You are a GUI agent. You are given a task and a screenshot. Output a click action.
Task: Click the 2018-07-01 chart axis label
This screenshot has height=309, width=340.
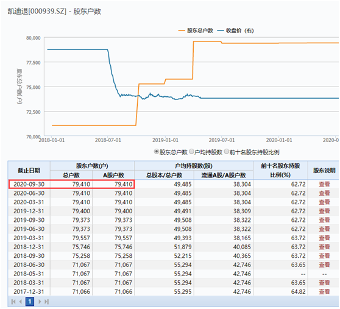click(108, 140)
